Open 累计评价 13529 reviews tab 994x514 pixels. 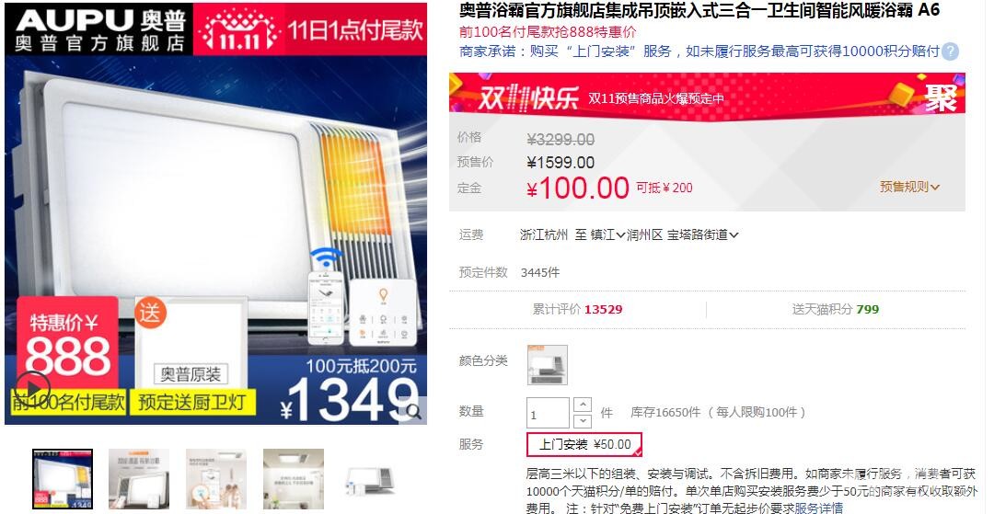(x=577, y=310)
